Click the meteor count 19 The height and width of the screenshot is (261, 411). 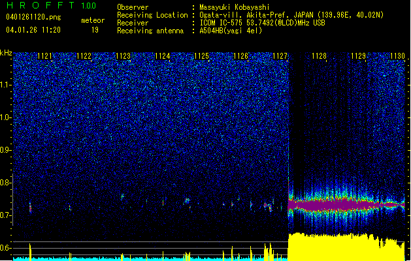coord(95,30)
